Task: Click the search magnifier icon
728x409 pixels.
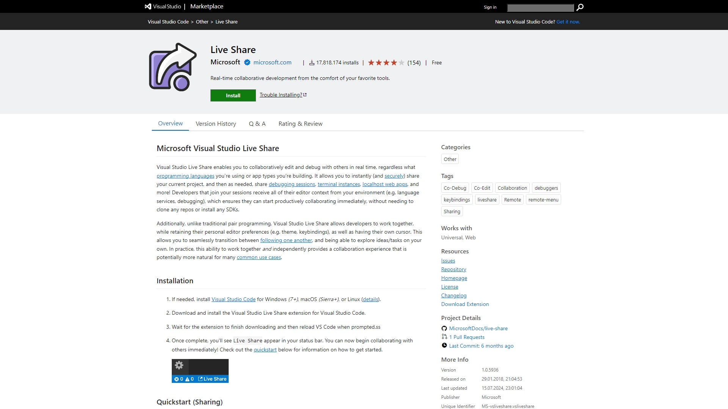Action: coord(580,7)
